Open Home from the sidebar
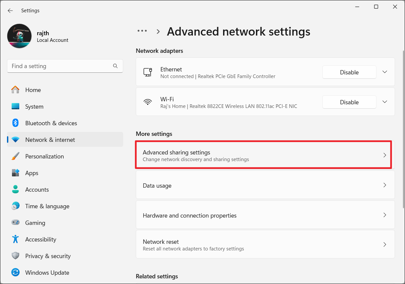This screenshot has height=284, width=405. pyautogui.click(x=33, y=90)
